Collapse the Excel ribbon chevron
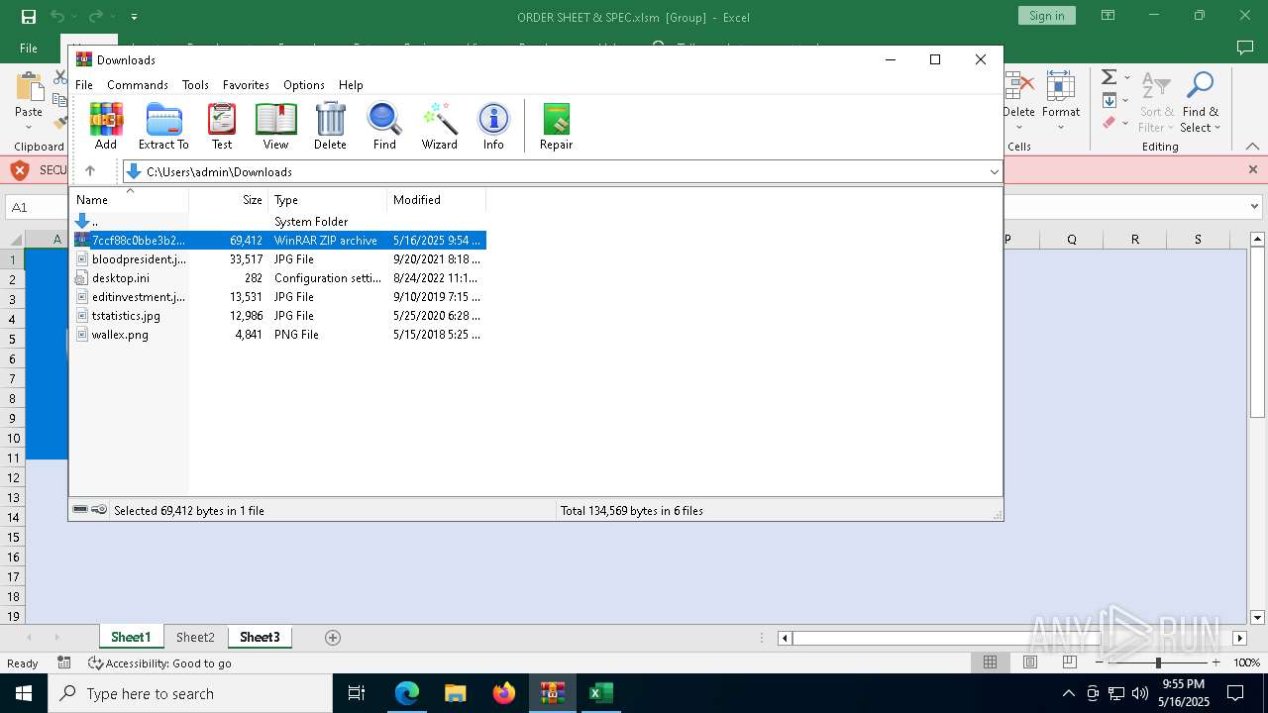Screen dimensions: 1268x713 1252,147
